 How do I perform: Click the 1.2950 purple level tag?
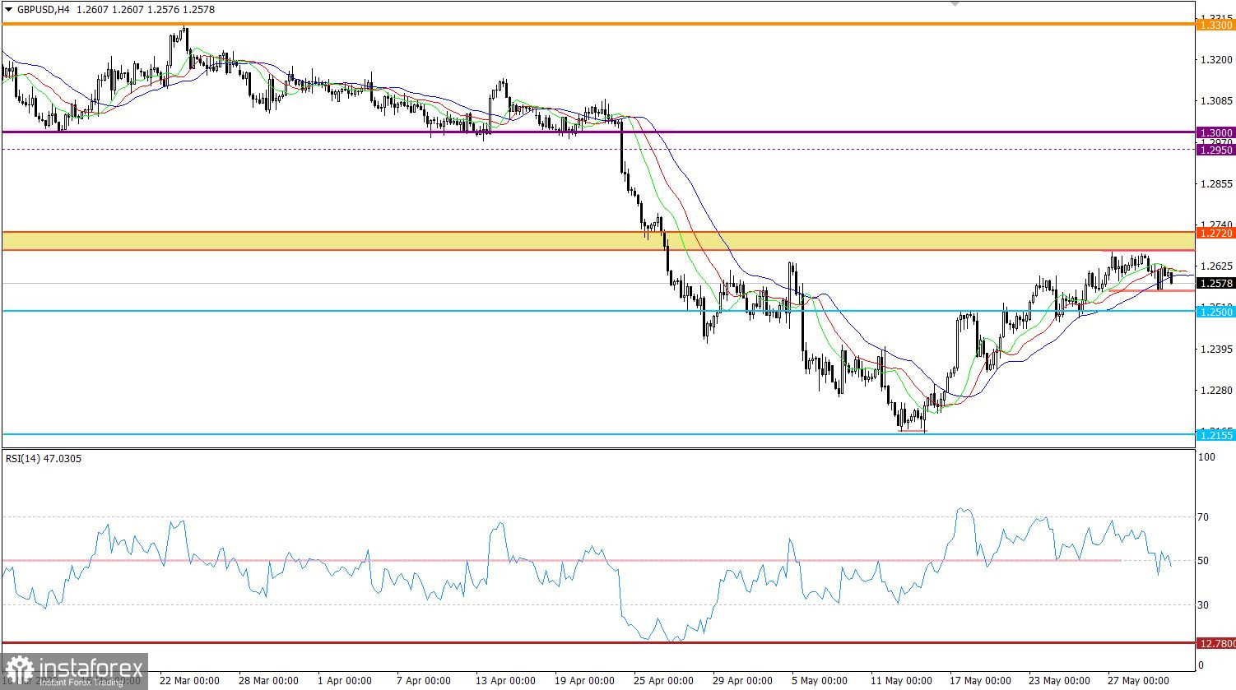[1216, 151]
